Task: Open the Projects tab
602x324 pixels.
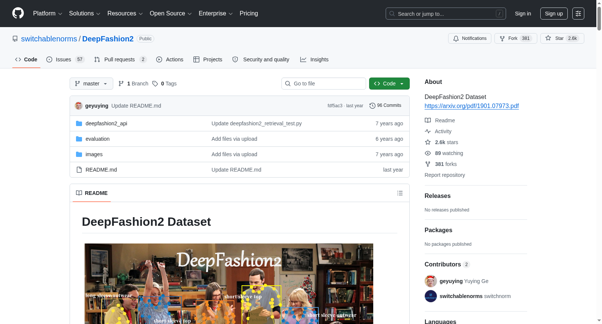Action: 208,59
